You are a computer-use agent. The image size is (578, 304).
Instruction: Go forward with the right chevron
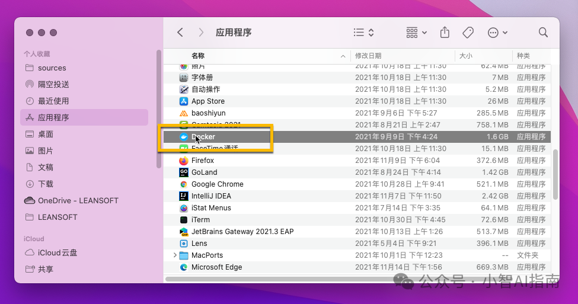click(201, 33)
